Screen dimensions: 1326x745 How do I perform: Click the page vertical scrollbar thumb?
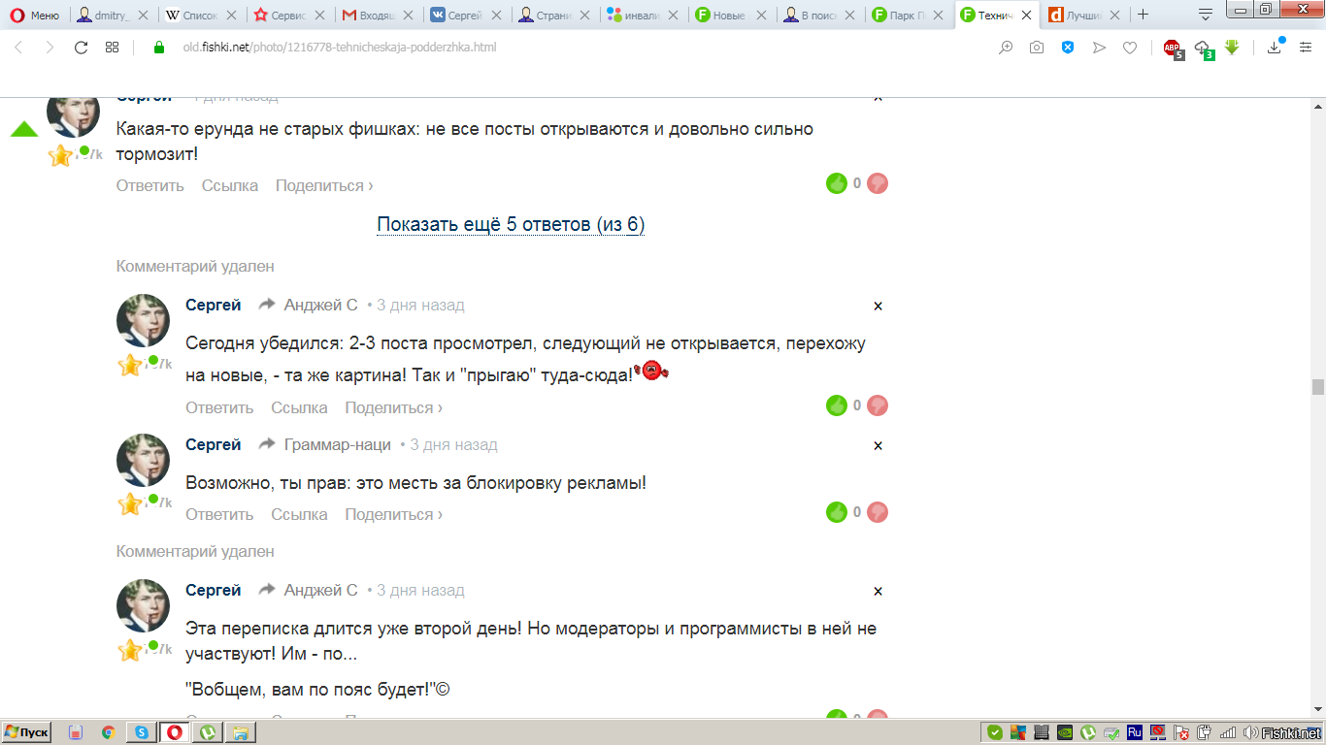click(1317, 386)
